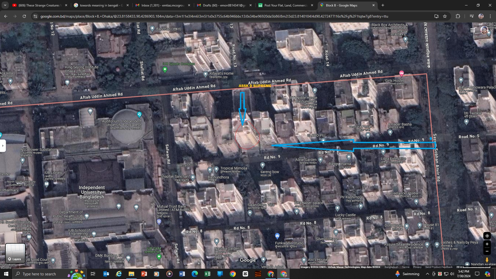This screenshot has height=279, width=496.
Task: Open the Layers thumbnail switcher
Action: (x=15, y=253)
